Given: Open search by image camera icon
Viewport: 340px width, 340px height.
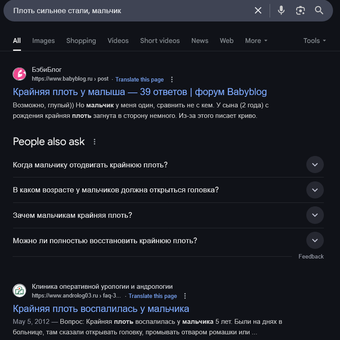Looking at the screenshot, I should coord(300,11).
